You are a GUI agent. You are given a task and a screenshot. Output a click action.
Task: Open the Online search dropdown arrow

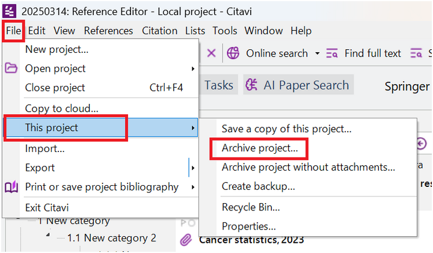tap(318, 53)
